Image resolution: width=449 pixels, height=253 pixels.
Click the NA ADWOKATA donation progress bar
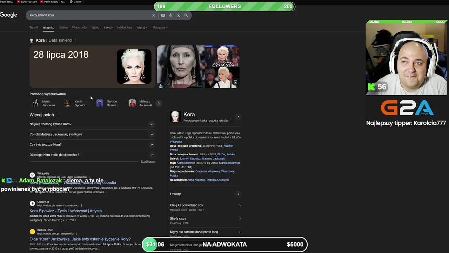[x=224, y=245]
